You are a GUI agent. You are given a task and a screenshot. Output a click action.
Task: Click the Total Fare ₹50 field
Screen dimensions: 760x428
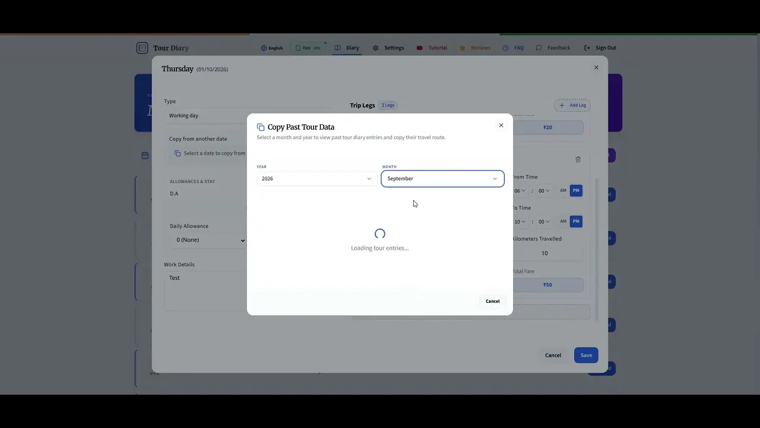pyautogui.click(x=547, y=285)
